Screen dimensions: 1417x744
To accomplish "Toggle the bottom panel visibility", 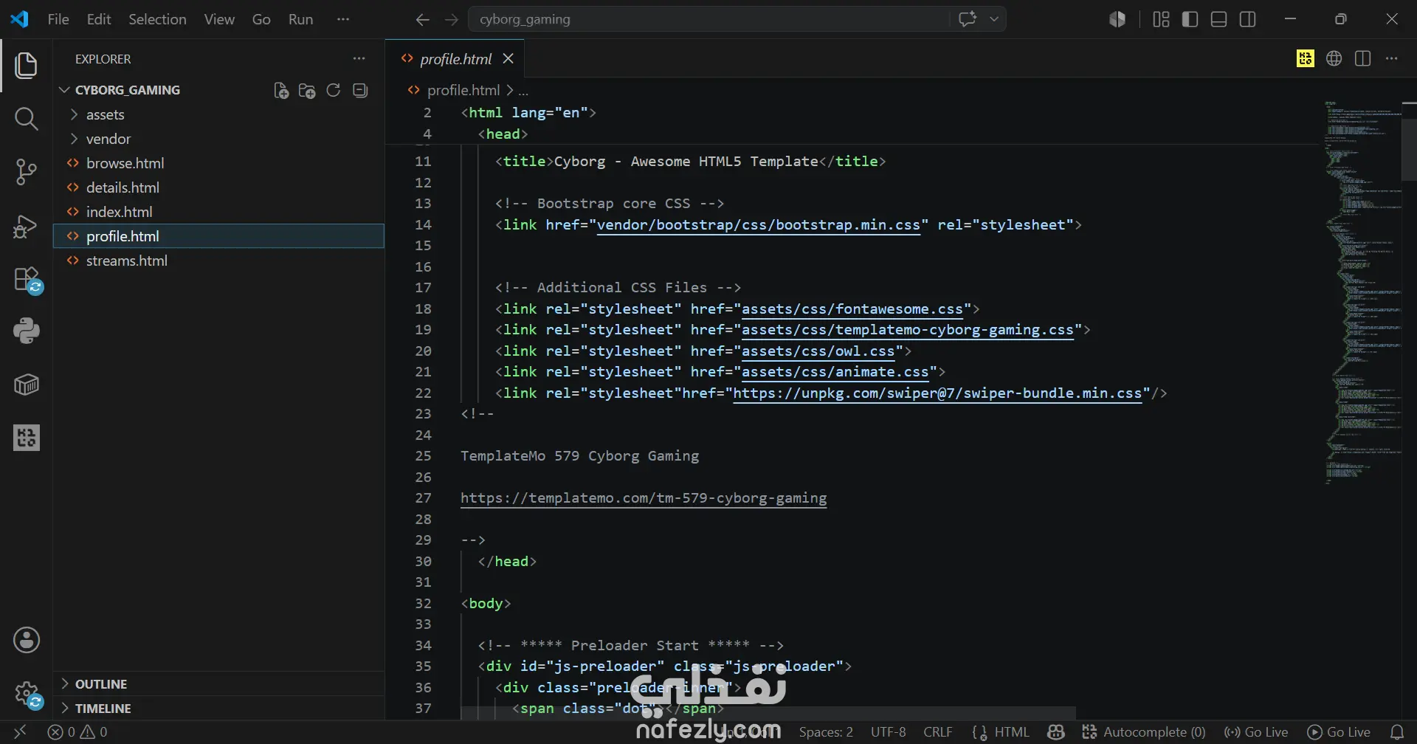I will pos(1218,19).
